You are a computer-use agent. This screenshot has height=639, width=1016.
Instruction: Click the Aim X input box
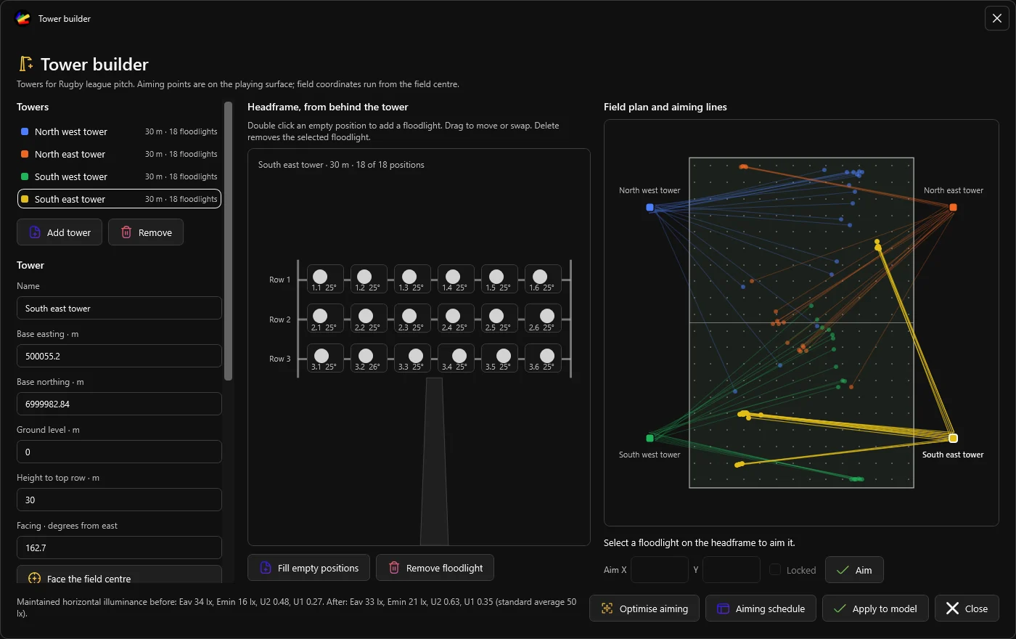[x=660, y=570]
